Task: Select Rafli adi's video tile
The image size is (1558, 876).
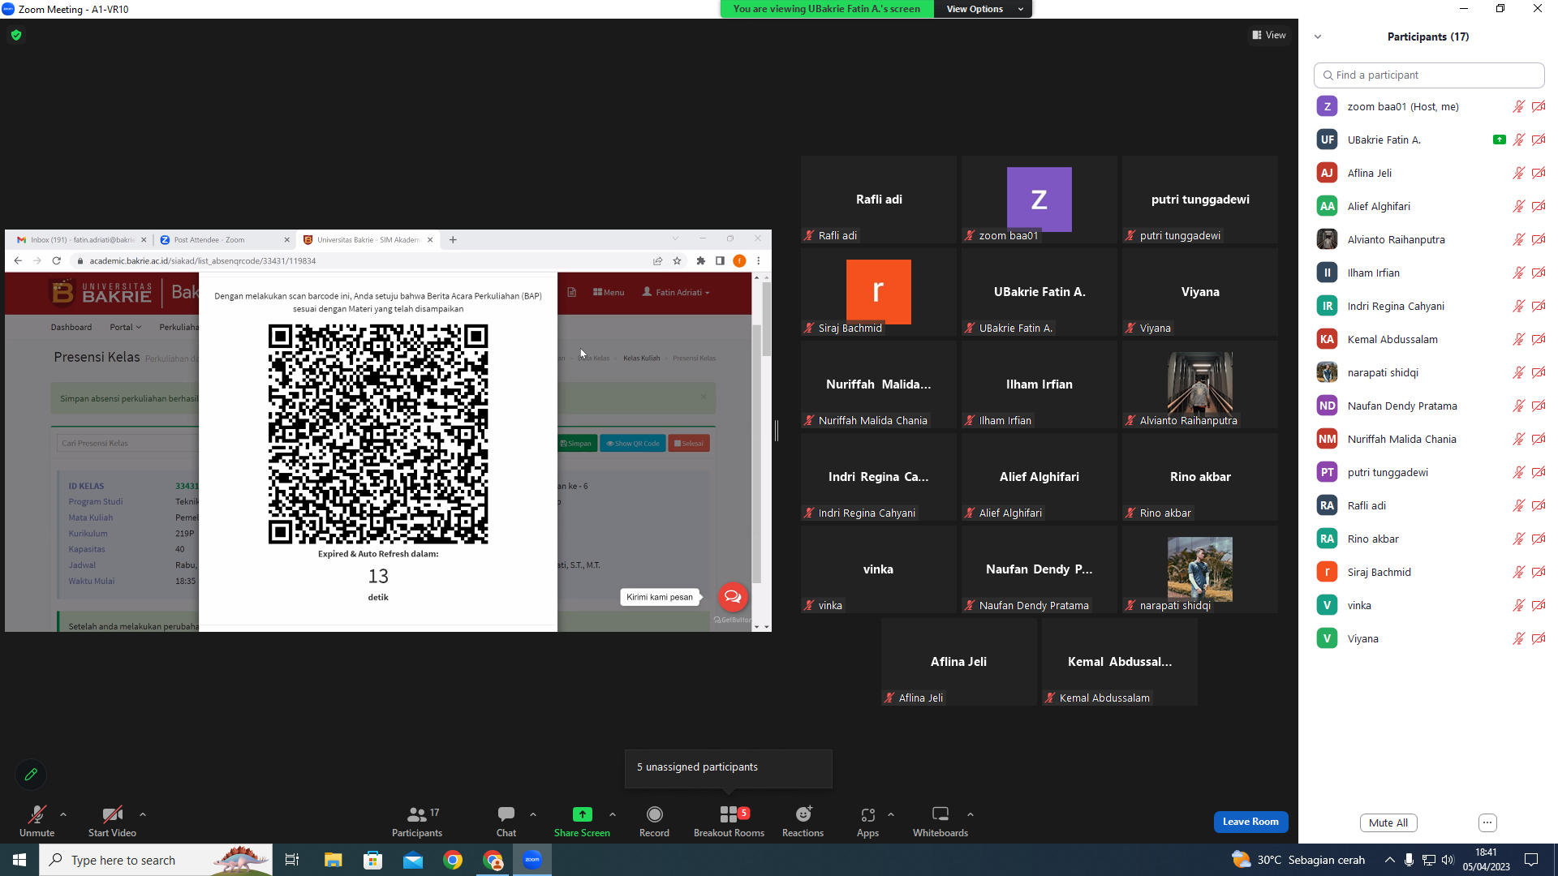Action: (x=879, y=200)
